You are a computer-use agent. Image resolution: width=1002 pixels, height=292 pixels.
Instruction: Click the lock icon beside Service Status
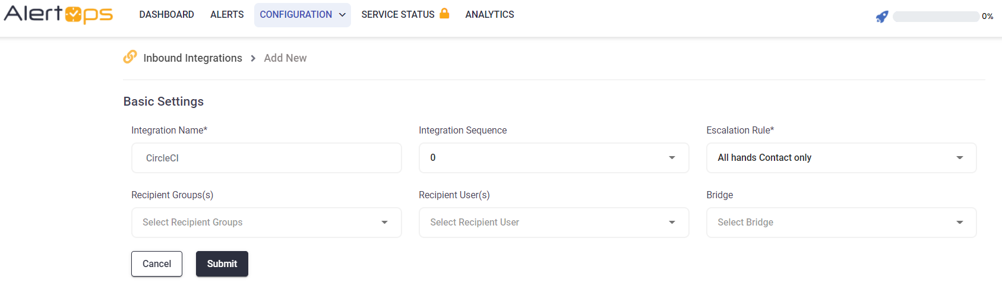pos(444,13)
